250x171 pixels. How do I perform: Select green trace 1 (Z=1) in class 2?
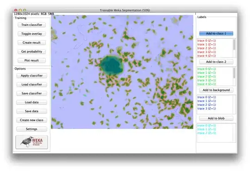pos(206,73)
